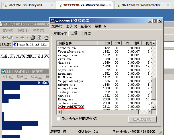Screen dimensions: 174x138
Task: Open Notepad 文件(F) menu
Action: [x=8, y=77]
